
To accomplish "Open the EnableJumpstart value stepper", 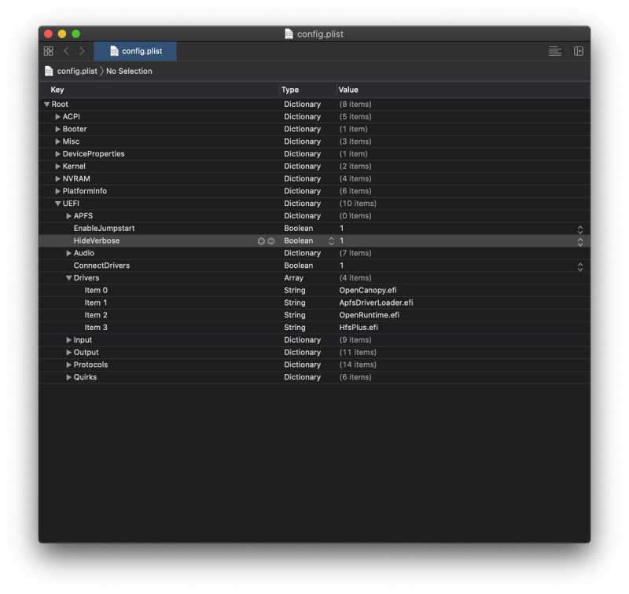I will [580, 229].
